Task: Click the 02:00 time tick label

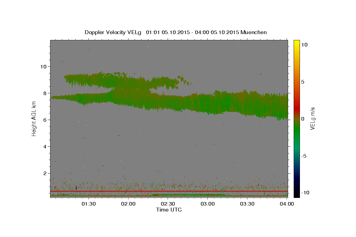Action: [128, 204]
